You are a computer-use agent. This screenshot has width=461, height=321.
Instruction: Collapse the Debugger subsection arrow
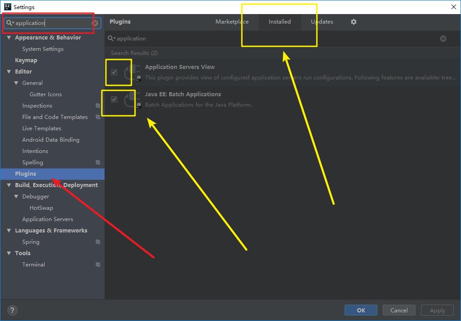16,197
